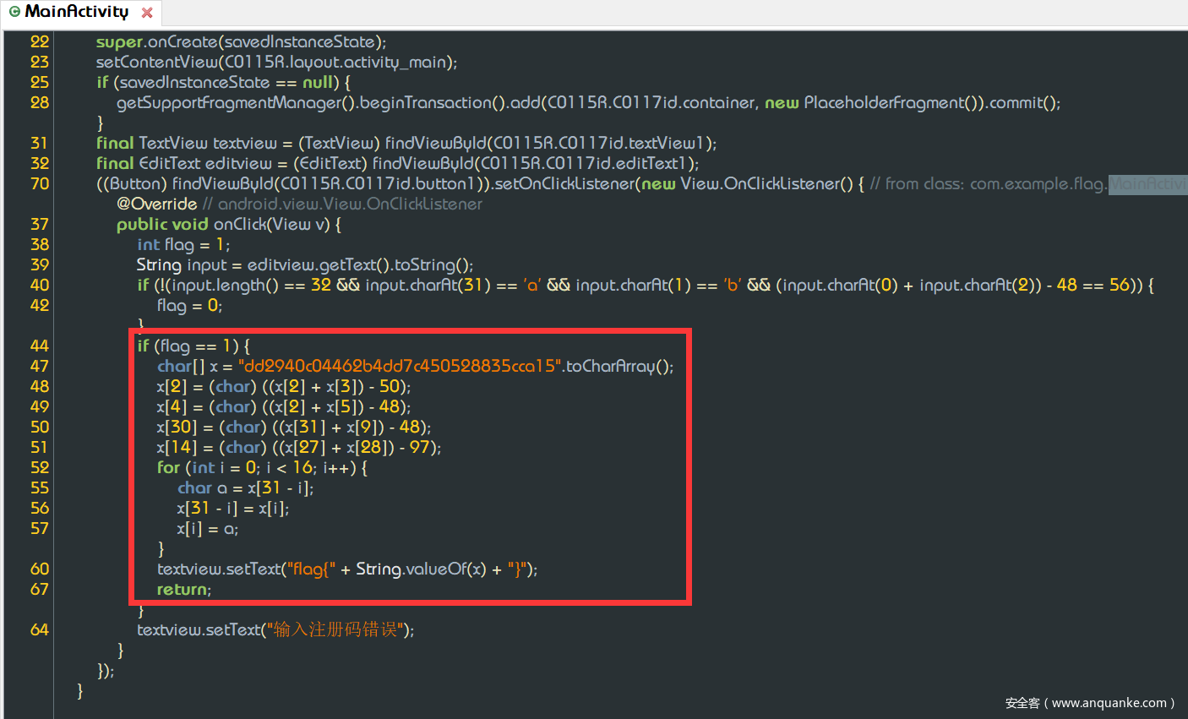Screen dimensions: 1188x719
Task: Click getSupportFragmentManager call on line 28
Action: point(229,102)
